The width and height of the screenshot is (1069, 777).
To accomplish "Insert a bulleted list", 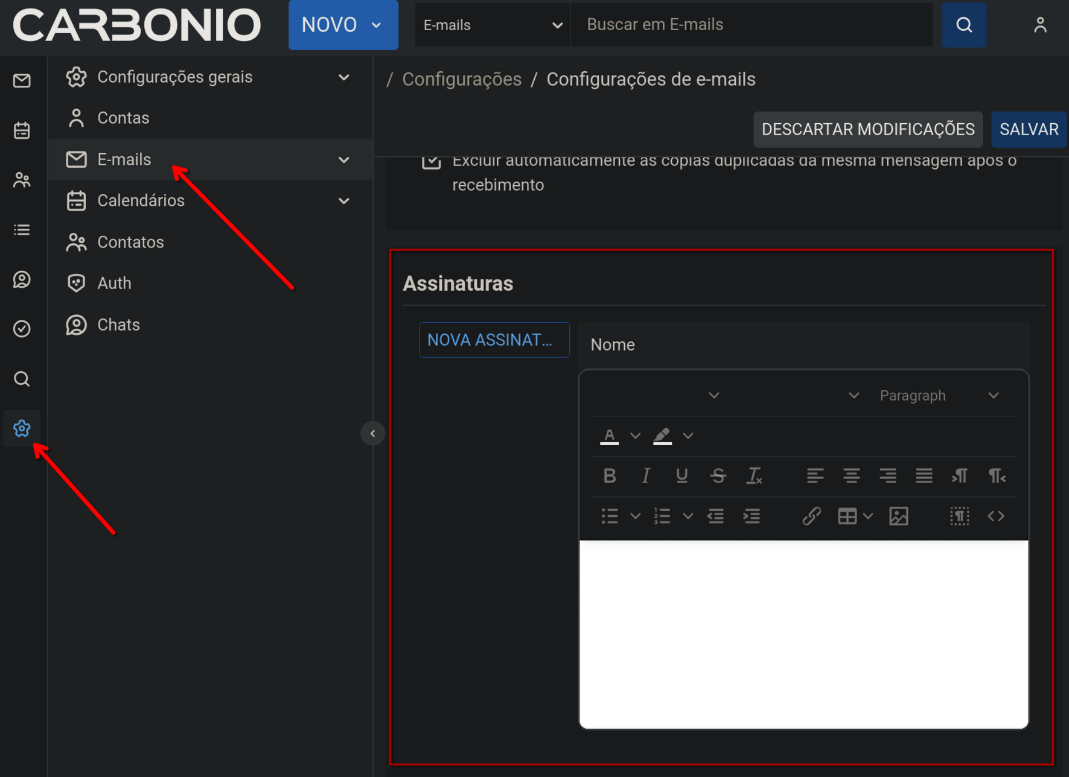I will (x=610, y=516).
